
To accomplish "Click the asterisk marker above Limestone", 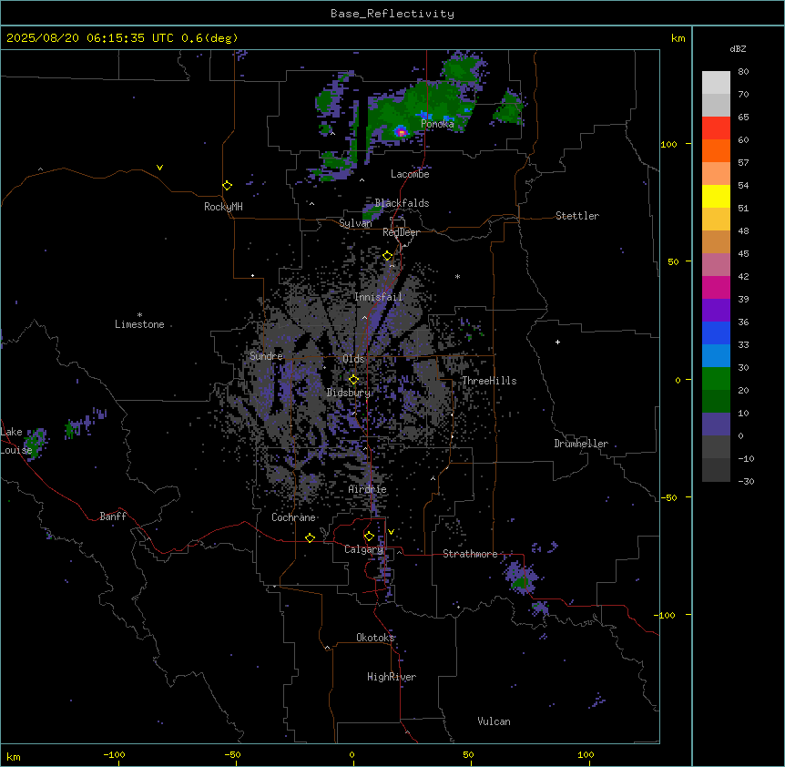I will coord(139,315).
